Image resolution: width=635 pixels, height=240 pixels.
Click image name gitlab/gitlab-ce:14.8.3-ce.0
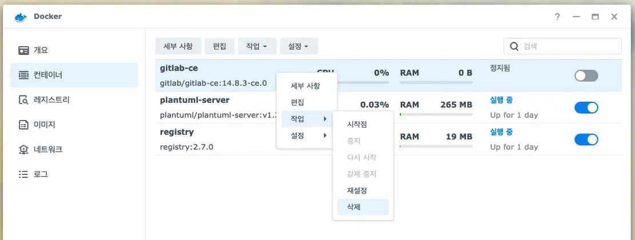point(213,83)
